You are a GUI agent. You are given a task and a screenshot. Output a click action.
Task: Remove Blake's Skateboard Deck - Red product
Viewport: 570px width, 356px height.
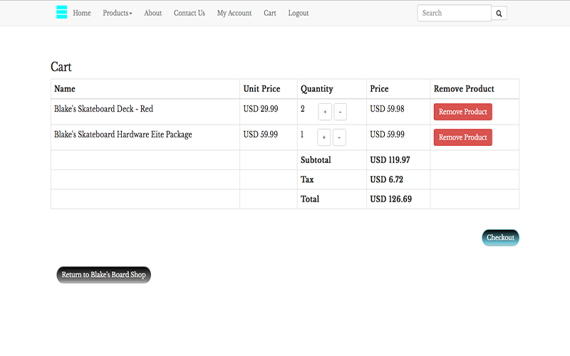click(462, 112)
